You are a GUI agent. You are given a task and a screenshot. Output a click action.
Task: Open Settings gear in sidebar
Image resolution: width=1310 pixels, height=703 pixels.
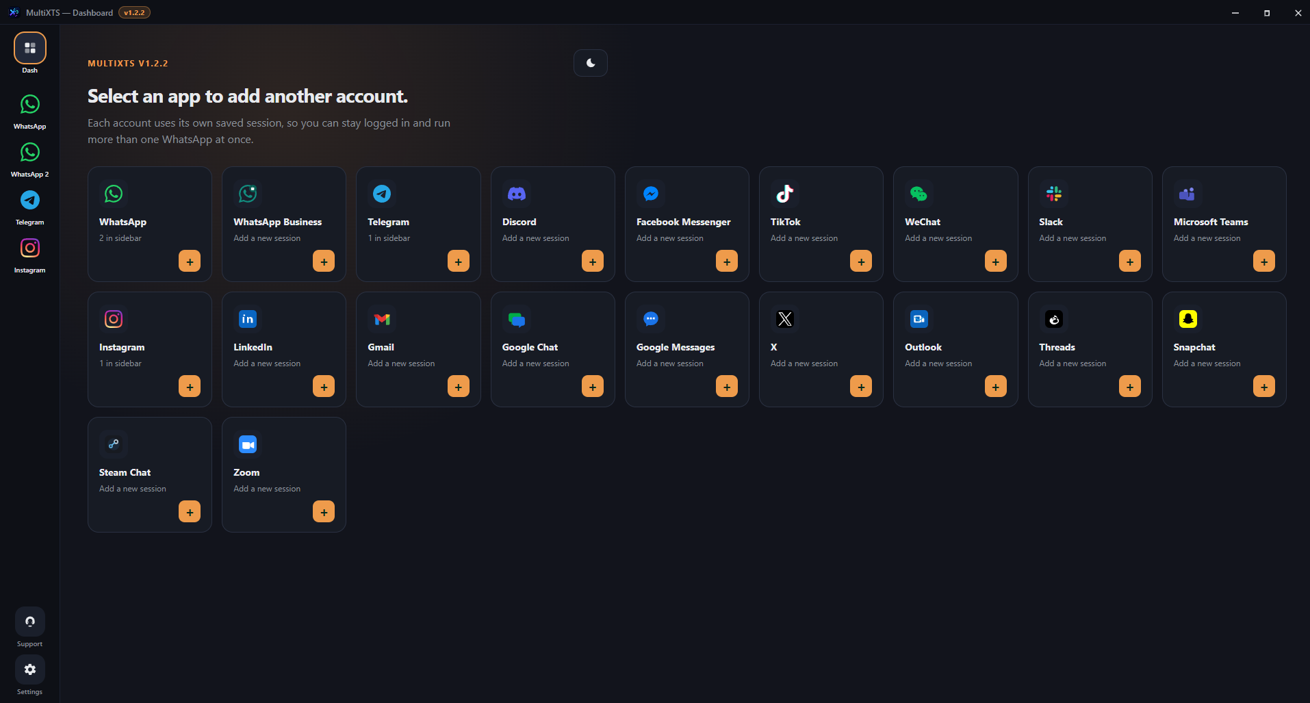tap(30, 669)
